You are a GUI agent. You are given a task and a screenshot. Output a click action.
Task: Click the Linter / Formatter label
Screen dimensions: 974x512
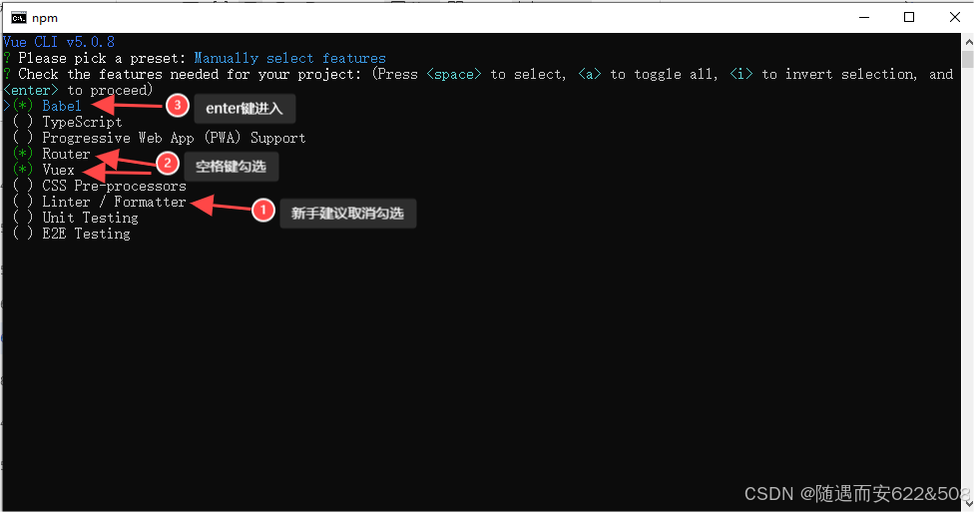tap(115, 202)
